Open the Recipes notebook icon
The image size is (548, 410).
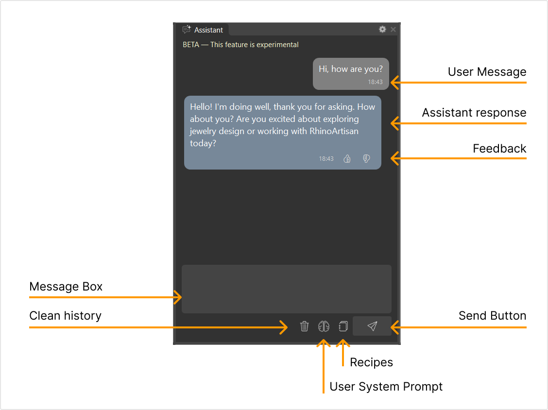[x=343, y=326]
